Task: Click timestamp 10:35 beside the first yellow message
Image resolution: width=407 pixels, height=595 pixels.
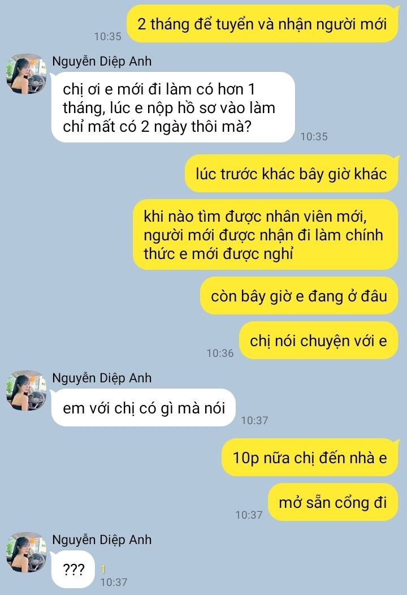Action: 108,36
